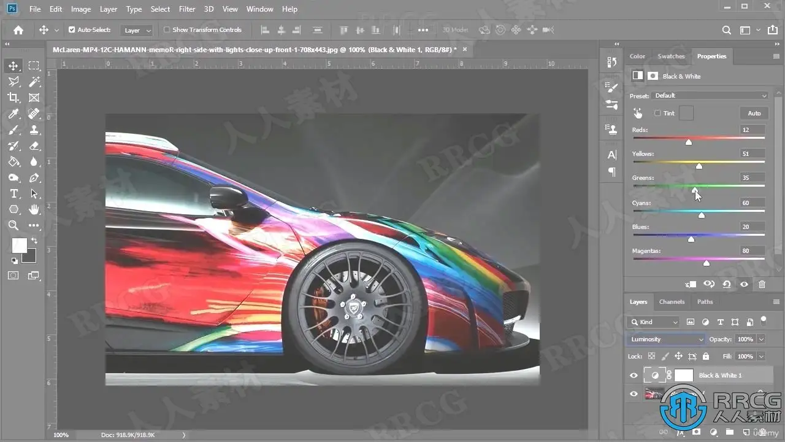Open the Window menu
This screenshot has height=442, width=785.
[260, 9]
